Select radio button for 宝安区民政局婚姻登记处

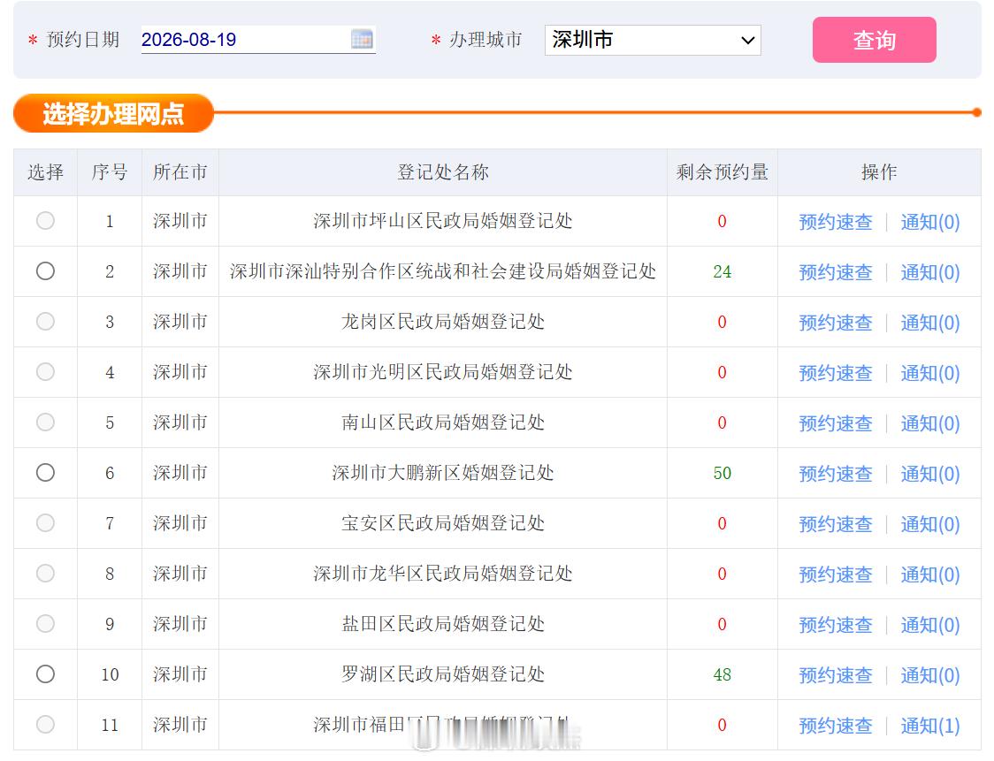tap(45, 522)
